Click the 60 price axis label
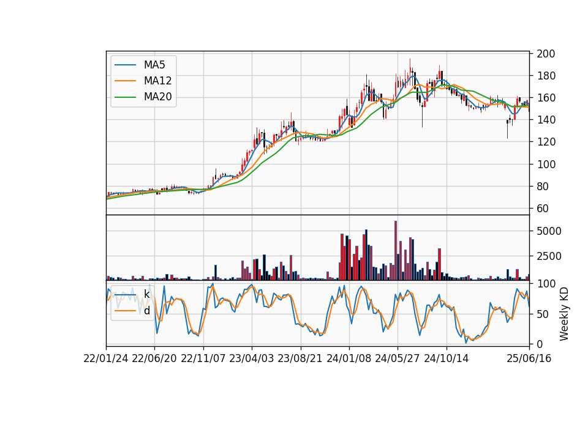The width and height of the screenshot is (588, 422). (x=543, y=209)
